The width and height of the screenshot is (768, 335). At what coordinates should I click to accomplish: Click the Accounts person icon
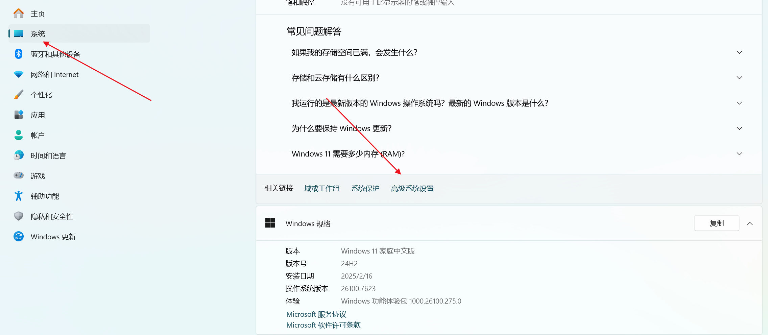tap(19, 135)
